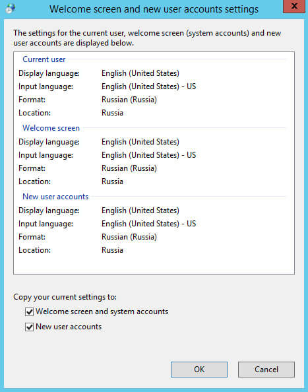Viewport: 308px width, 392px height.
Task: Click the dialog title text
Action: pyautogui.click(x=154, y=9)
